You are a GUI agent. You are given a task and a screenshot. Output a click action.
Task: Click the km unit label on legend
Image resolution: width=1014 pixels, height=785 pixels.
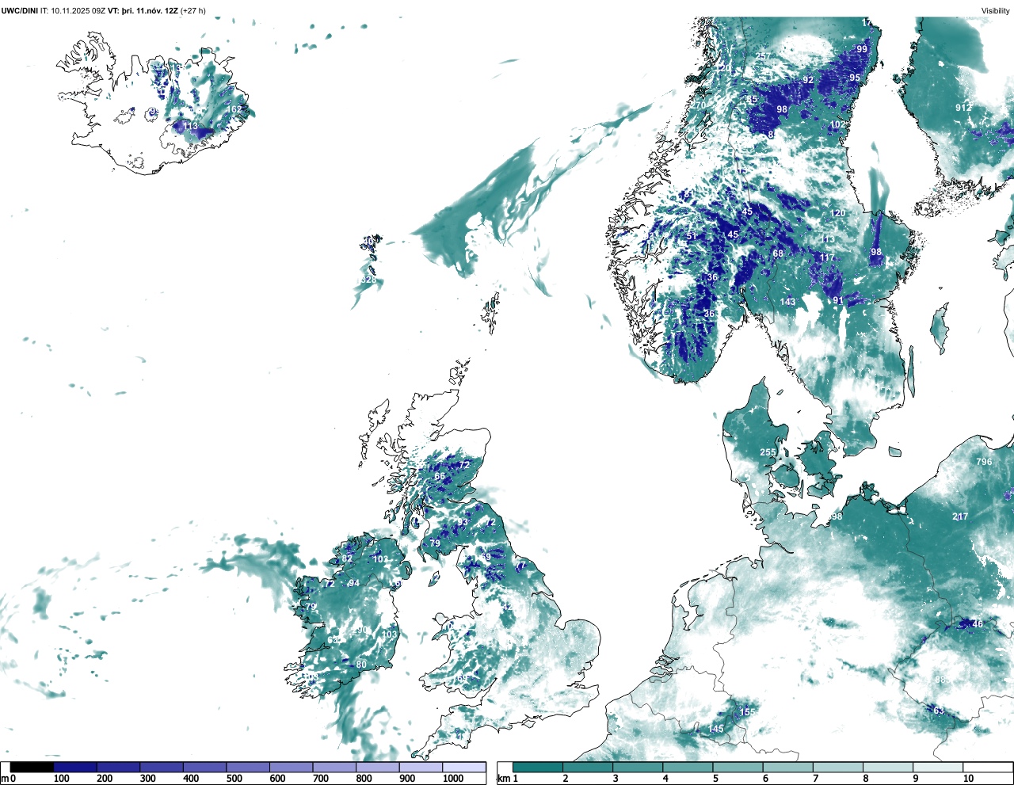pos(504,779)
